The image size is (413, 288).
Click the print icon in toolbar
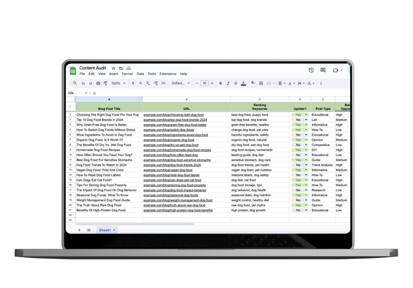click(x=98, y=83)
